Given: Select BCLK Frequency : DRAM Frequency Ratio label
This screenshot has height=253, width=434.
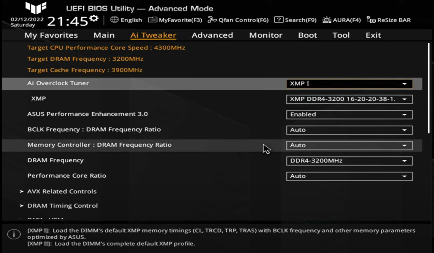Looking at the screenshot, I should click(94, 129).
